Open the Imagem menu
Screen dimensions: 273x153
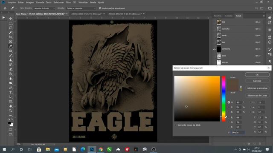pos(30,3)
